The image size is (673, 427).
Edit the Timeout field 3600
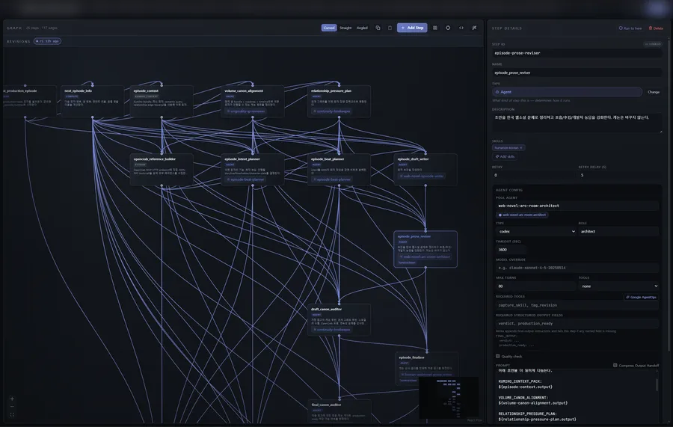point(511,249)
